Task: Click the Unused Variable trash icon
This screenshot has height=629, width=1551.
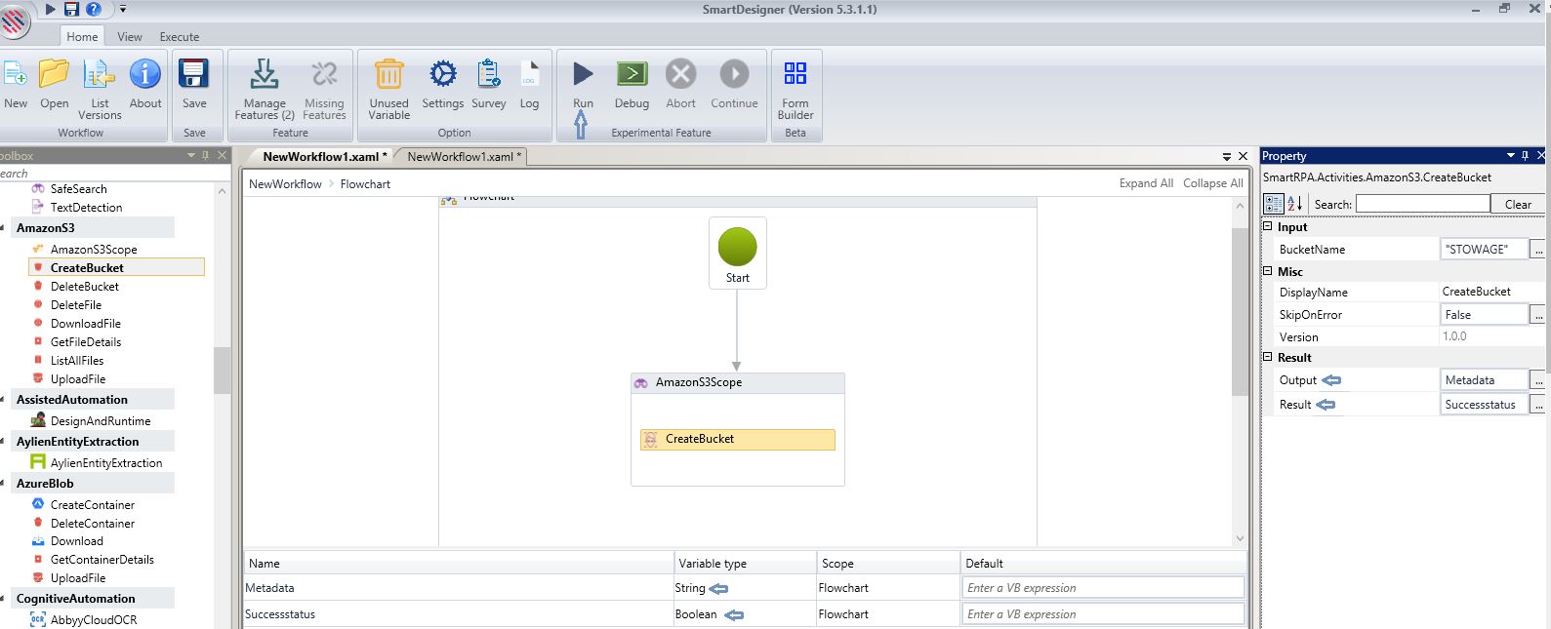Action: pos(388,75)
